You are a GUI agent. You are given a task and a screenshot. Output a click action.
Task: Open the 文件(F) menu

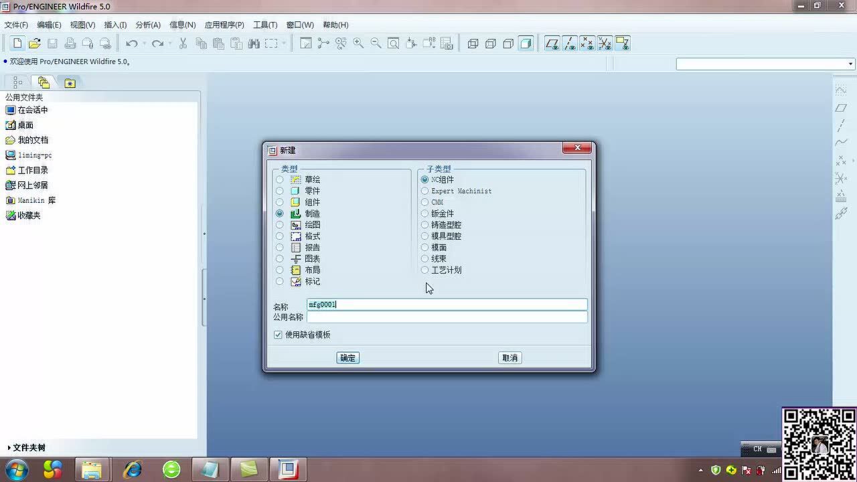(x=16, y=25)
